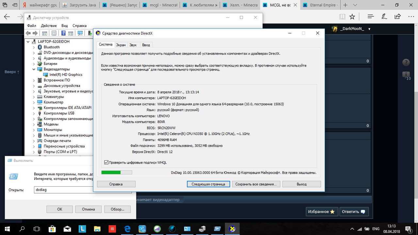Click Back arrow in Device Manager toolbar
The width and height of the screenshot is (418, 235).
pyautogui.click(x=28, y=33)
